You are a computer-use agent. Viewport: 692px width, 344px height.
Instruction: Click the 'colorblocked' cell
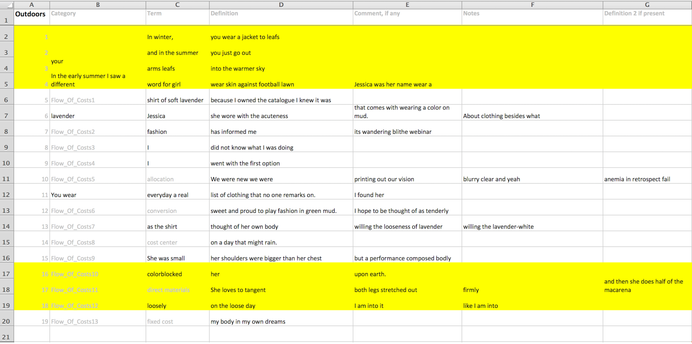(177, 271)
